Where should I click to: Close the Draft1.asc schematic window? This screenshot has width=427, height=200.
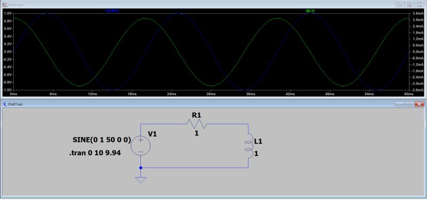(420, 104)
